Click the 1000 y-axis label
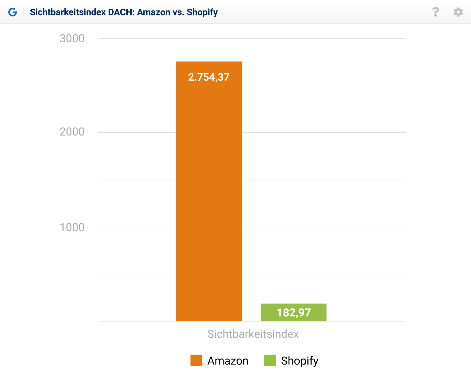The image size is (471, 381). pos(72,227)
